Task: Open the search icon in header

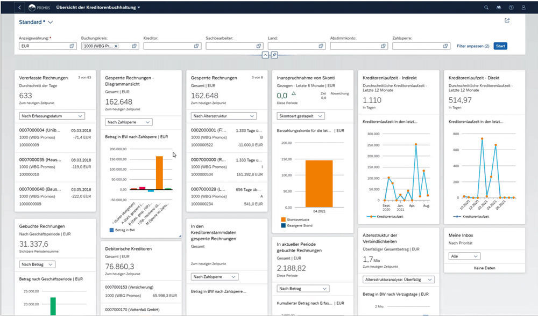Action: pos(486,8)
